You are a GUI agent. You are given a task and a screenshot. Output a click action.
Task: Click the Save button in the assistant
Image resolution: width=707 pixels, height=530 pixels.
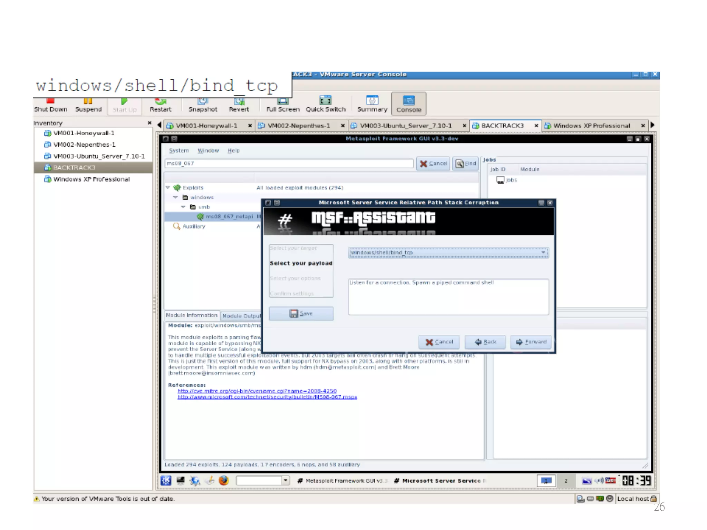[301, 314]
